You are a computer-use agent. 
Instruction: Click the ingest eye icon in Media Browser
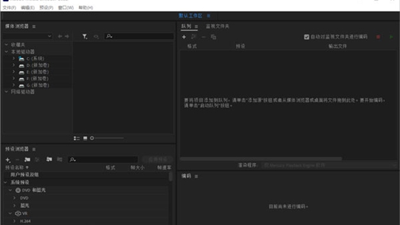tap(96, 37)
